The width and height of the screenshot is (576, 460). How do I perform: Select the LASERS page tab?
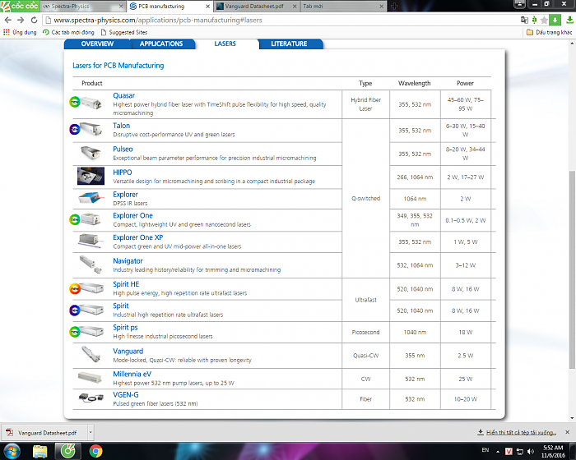coord(225,44)
